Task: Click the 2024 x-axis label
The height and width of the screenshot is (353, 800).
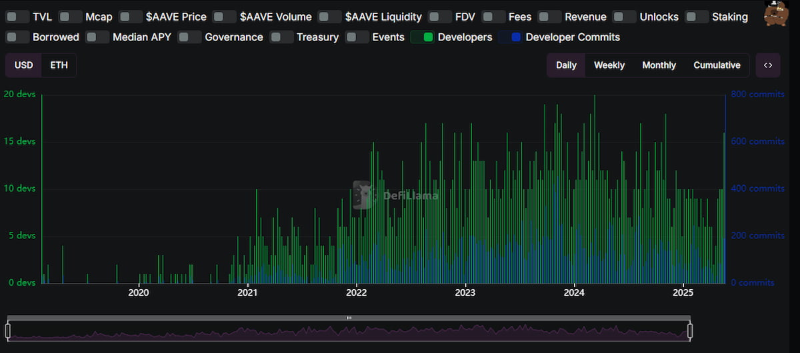Action: point(574,292)
